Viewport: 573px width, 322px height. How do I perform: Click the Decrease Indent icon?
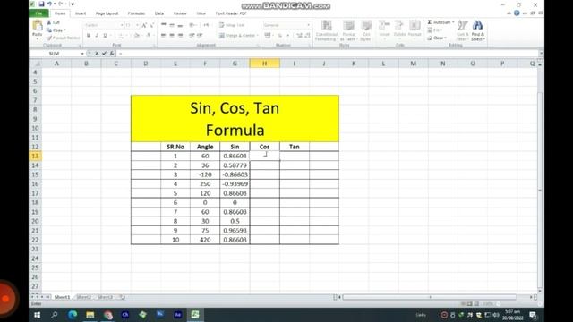pos(192,35)
